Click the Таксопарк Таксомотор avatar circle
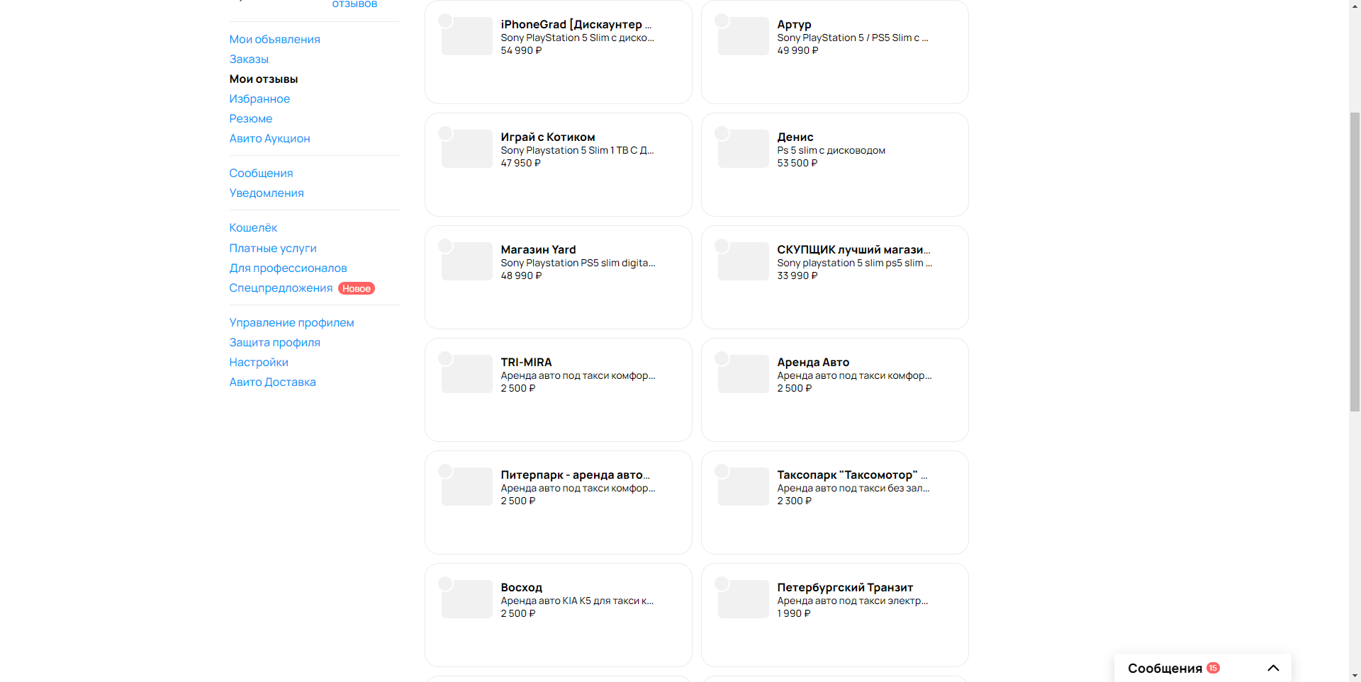1361x682 pixels. click(722, 471)
